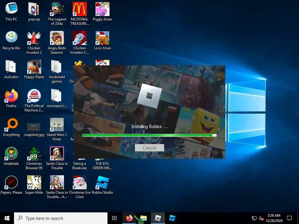
Task: Select snapshot.jpg file thumbnail
Action: (34, 127)
